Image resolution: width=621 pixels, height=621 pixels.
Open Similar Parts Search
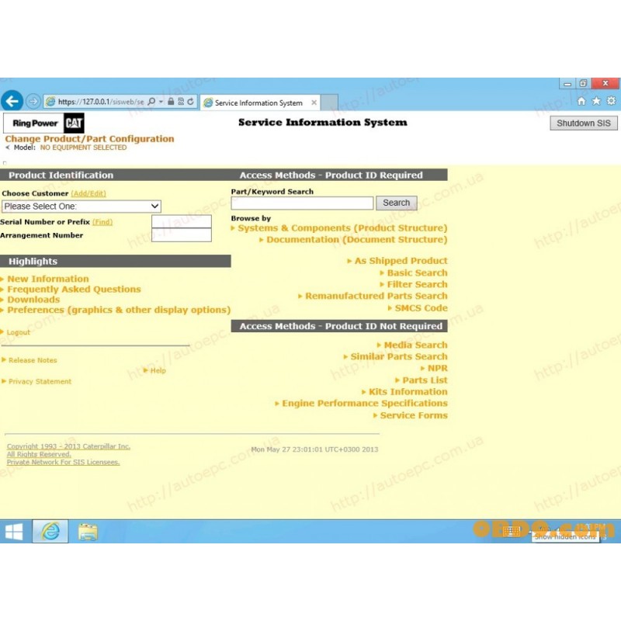[399, 356]
